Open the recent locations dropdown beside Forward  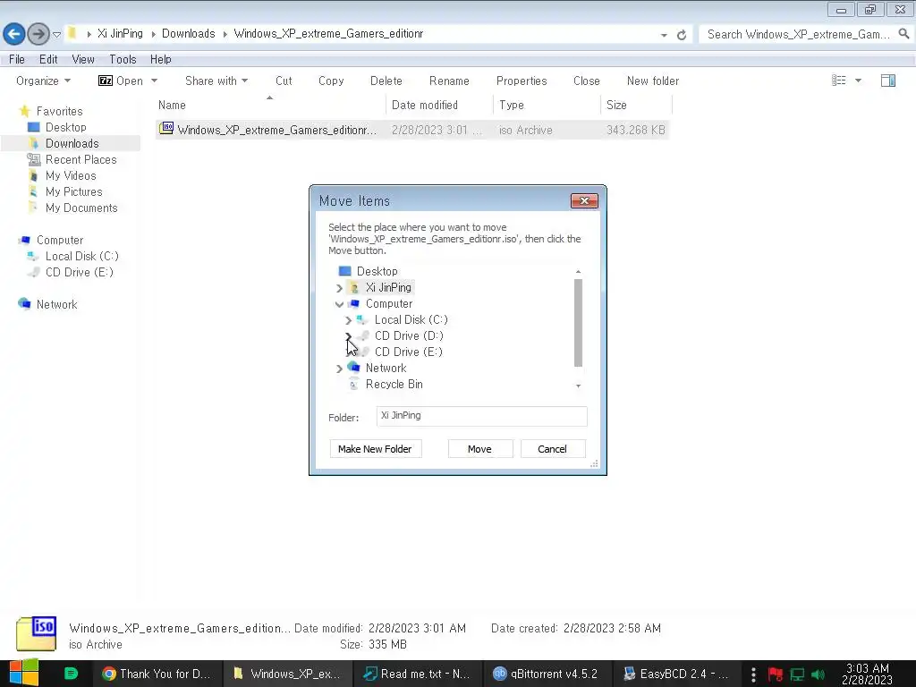(x=56, y=35)
